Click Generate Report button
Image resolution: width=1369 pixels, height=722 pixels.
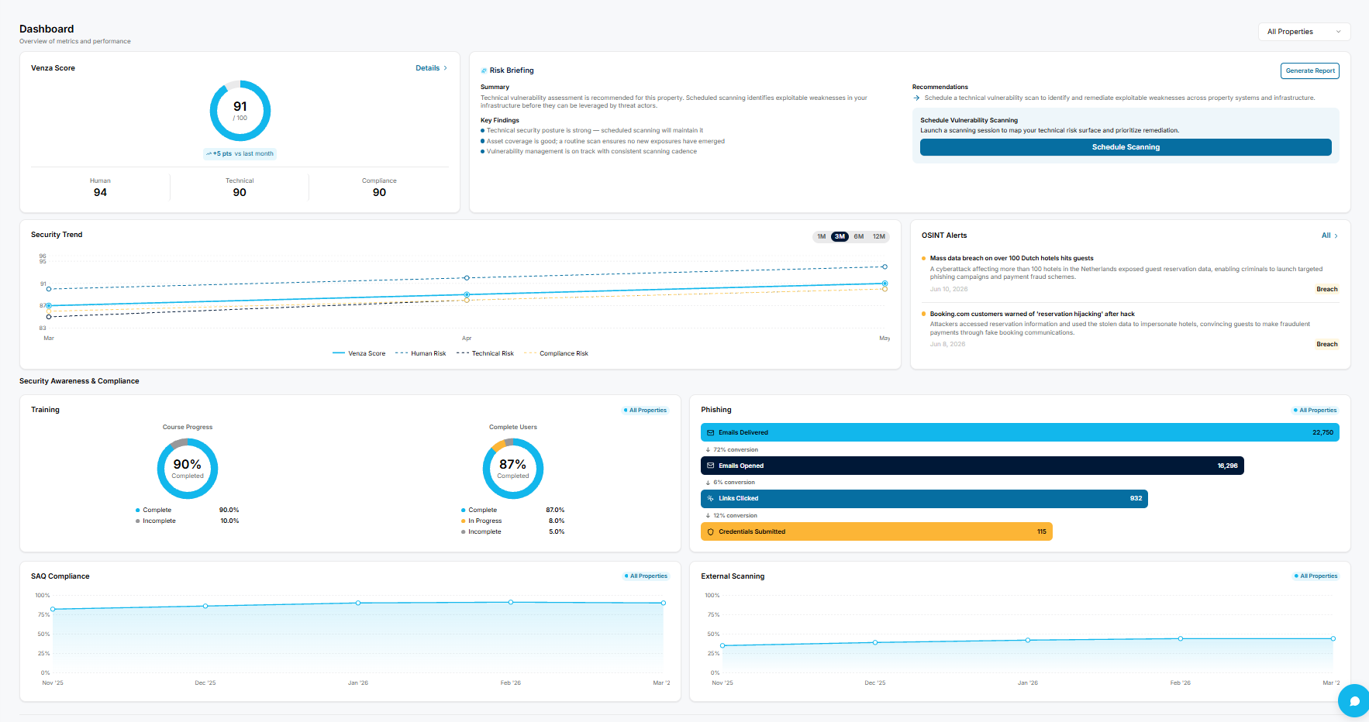coord(1310,70)
